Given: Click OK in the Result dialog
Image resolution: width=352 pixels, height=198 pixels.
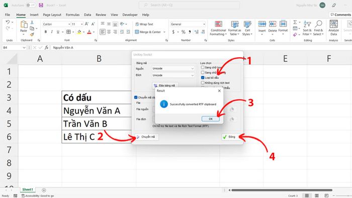Looking at the screenshot, I should [211, 119].
